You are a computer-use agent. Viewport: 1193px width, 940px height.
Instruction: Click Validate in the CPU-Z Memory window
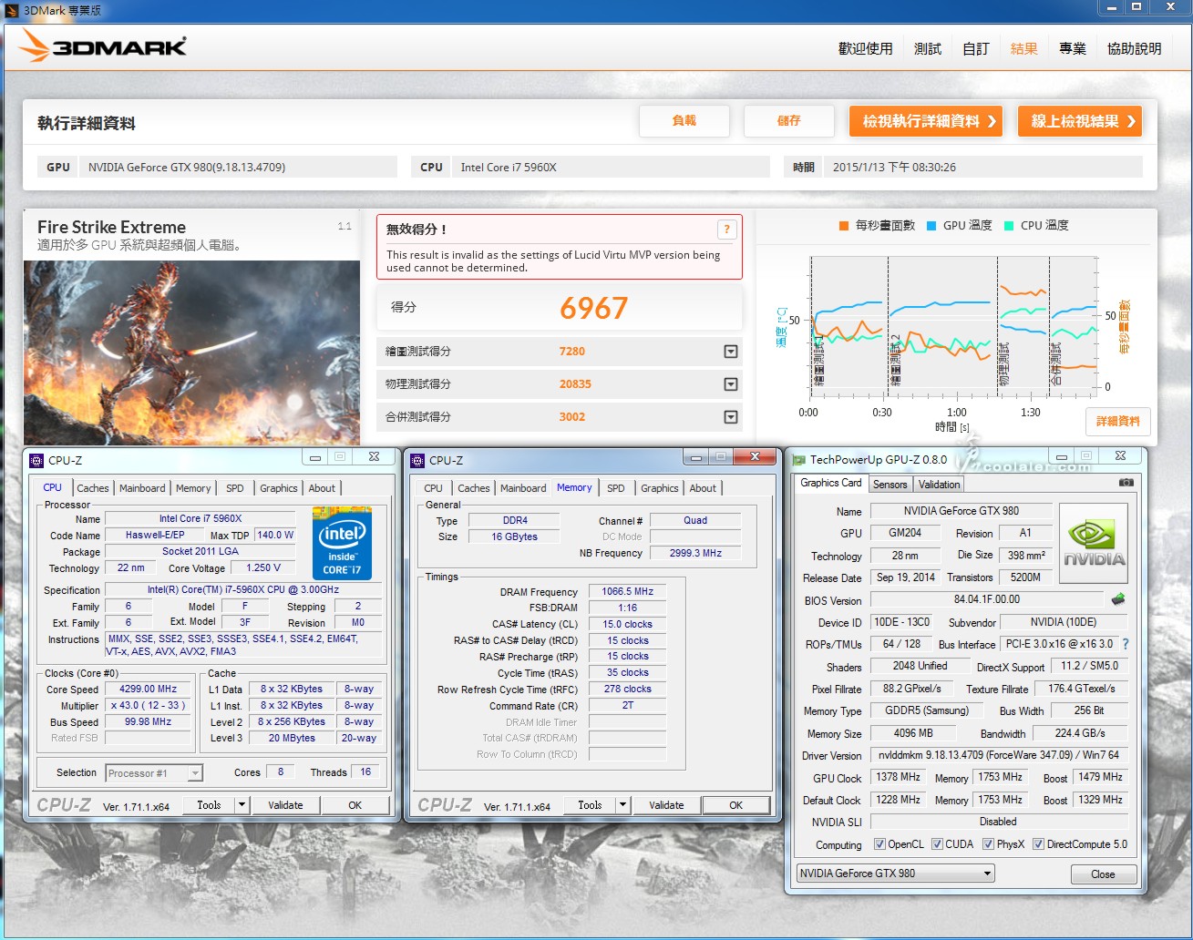[666, 805]
